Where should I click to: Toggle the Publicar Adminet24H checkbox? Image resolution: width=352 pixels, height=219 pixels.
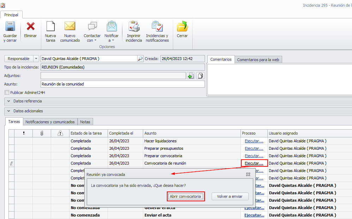click(x=7, y=93)
